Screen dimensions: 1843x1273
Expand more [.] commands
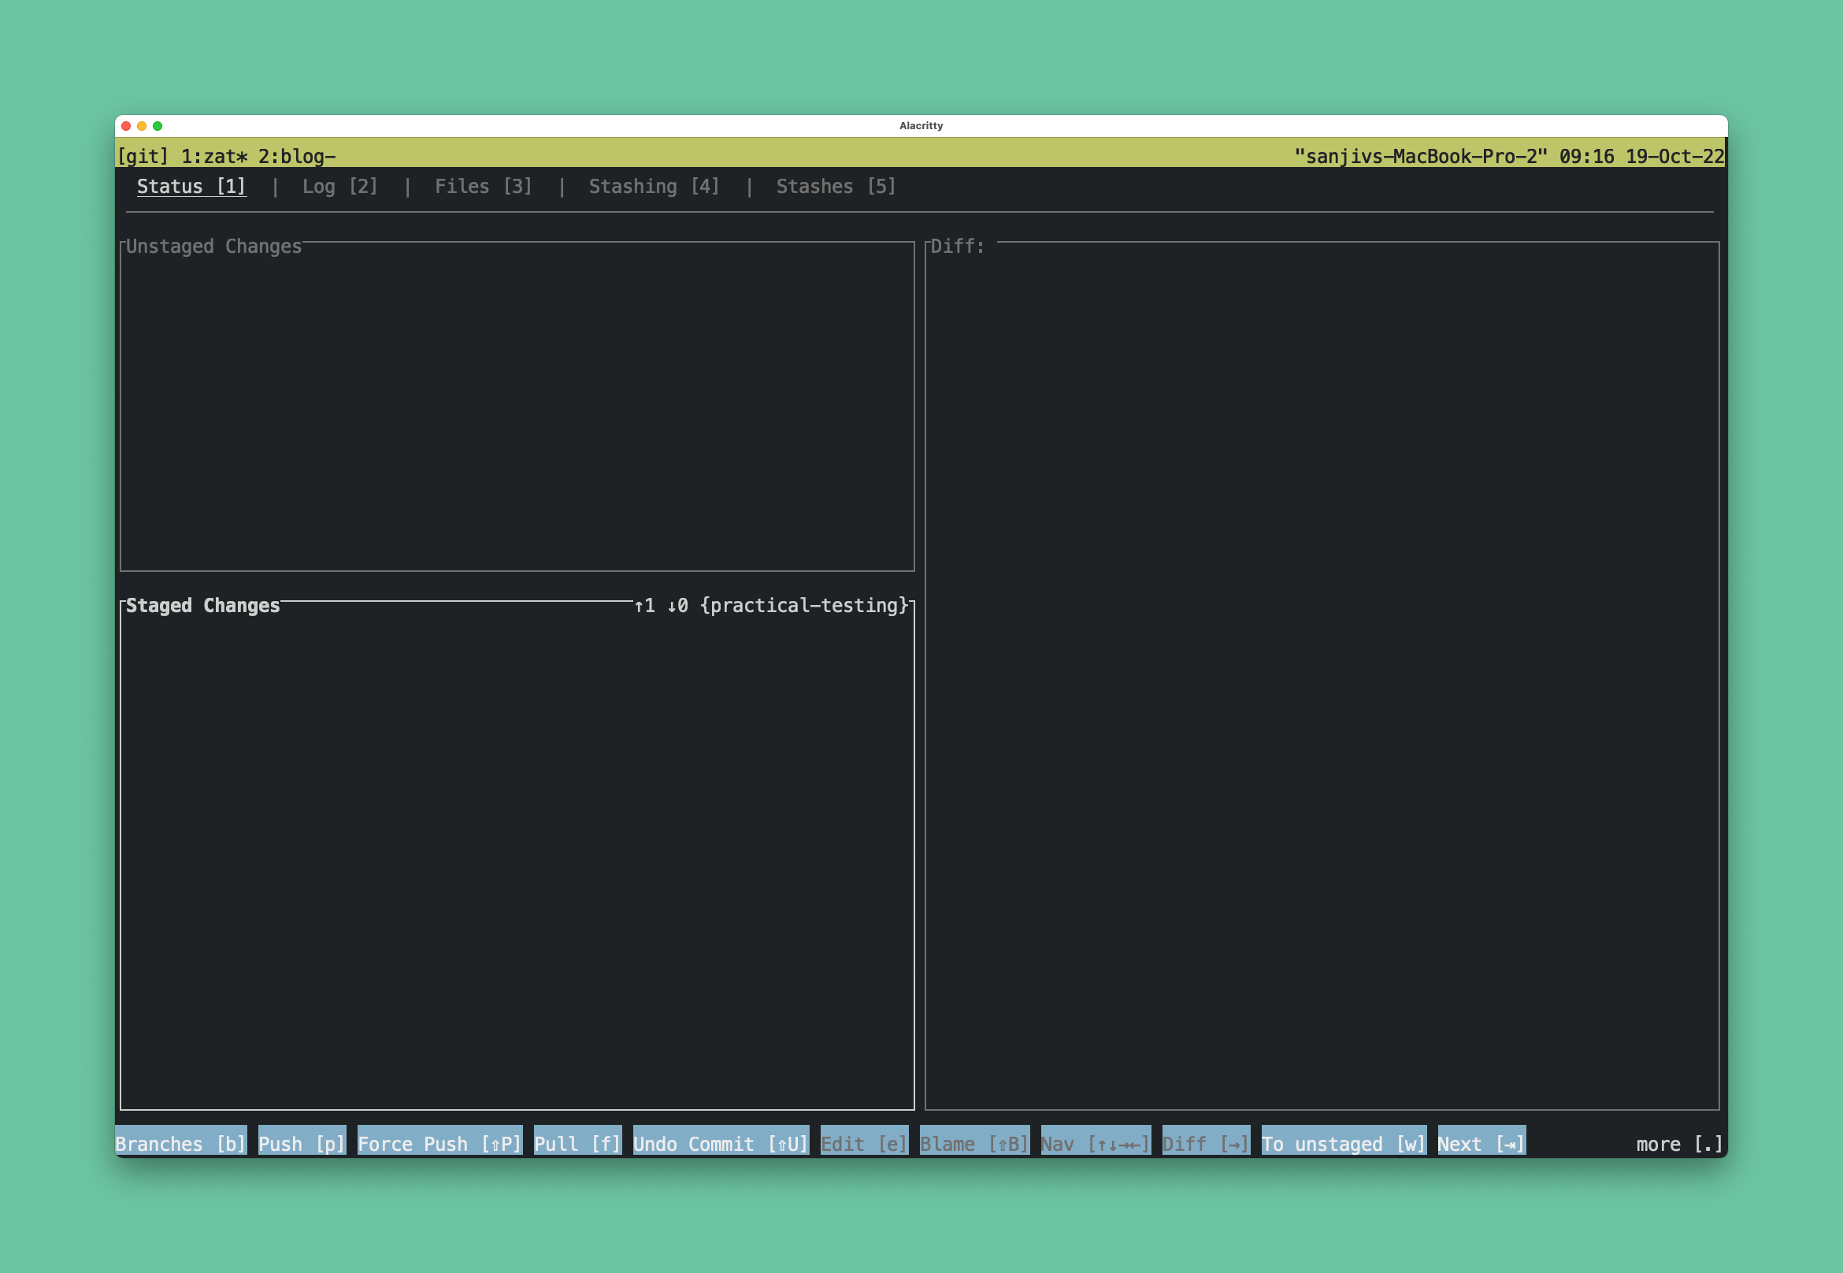click(x=1679, y=1144)
